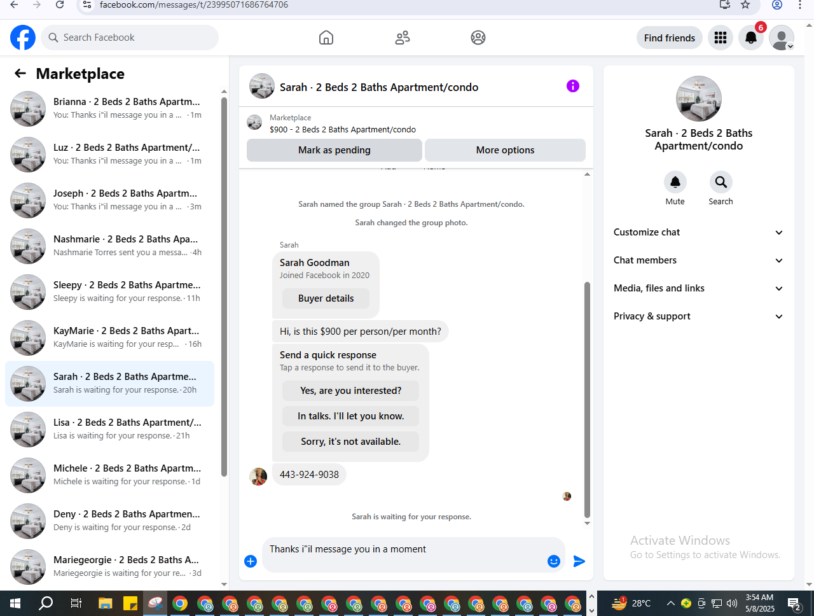
Task: Bookmark this page with the star icon
Action: pyautogui.click(x=745, y=4)
